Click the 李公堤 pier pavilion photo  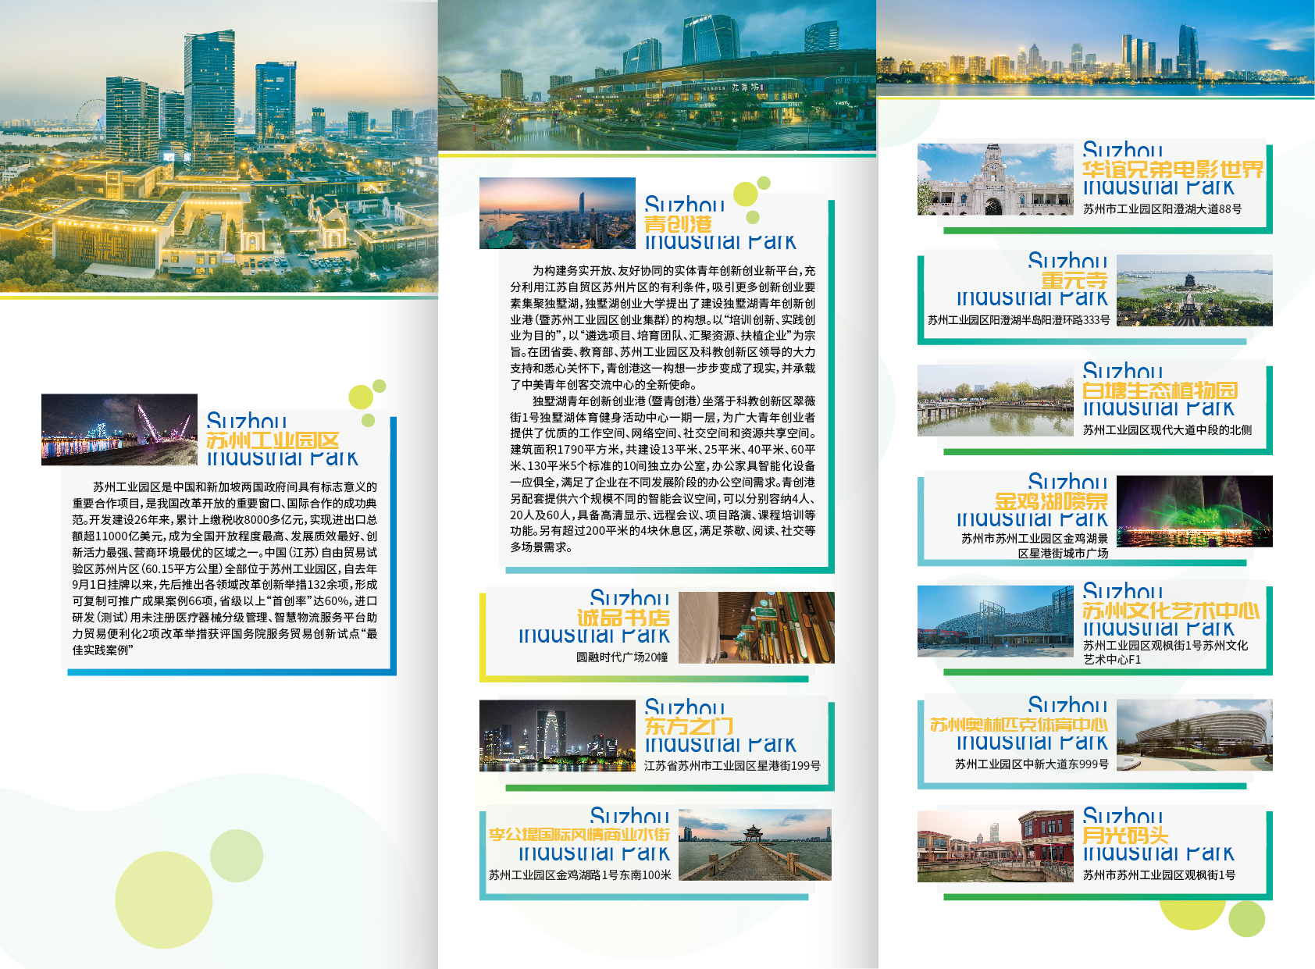(754, 845)
